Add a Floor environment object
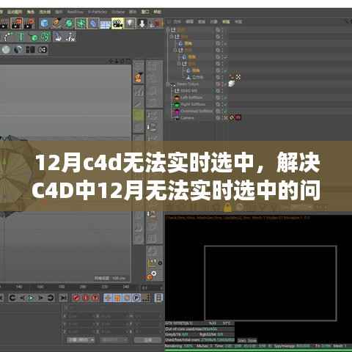Viewport: 352px width, 352px height. 106,24
